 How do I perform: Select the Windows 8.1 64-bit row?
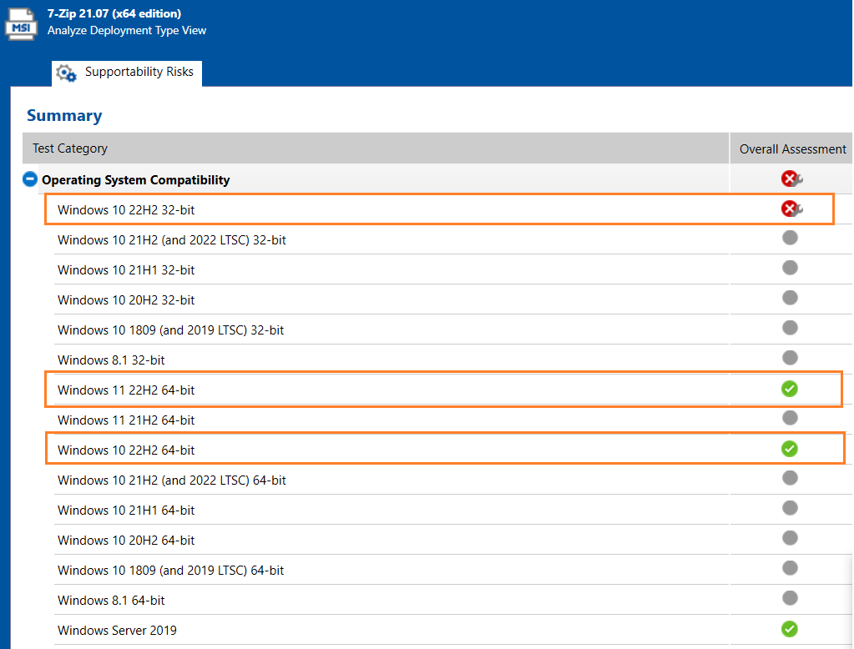pyautogui.click(x=111, y=601)
